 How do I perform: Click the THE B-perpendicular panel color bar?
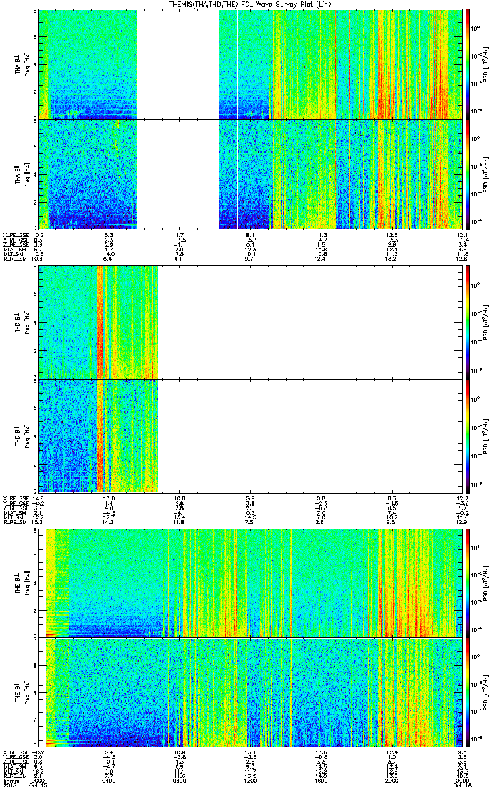(x=467, y=583)
